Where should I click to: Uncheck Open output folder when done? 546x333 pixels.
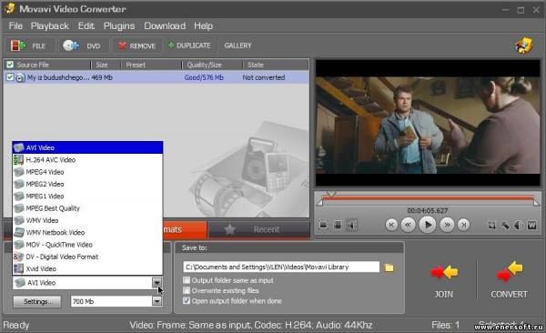point(187,300)
